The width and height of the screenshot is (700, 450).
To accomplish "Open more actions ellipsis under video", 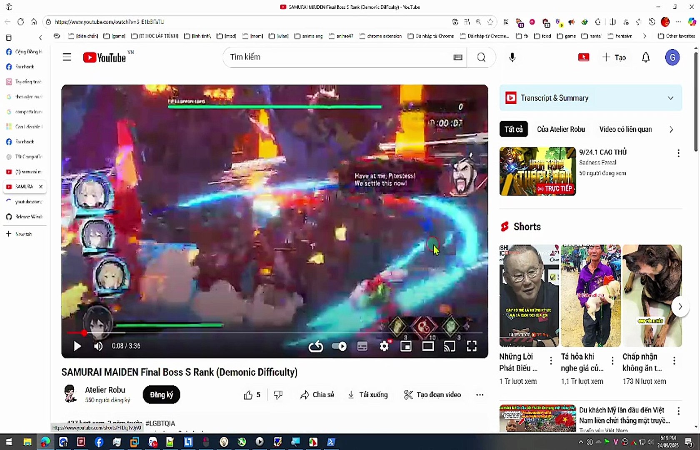I will (480, 395).
